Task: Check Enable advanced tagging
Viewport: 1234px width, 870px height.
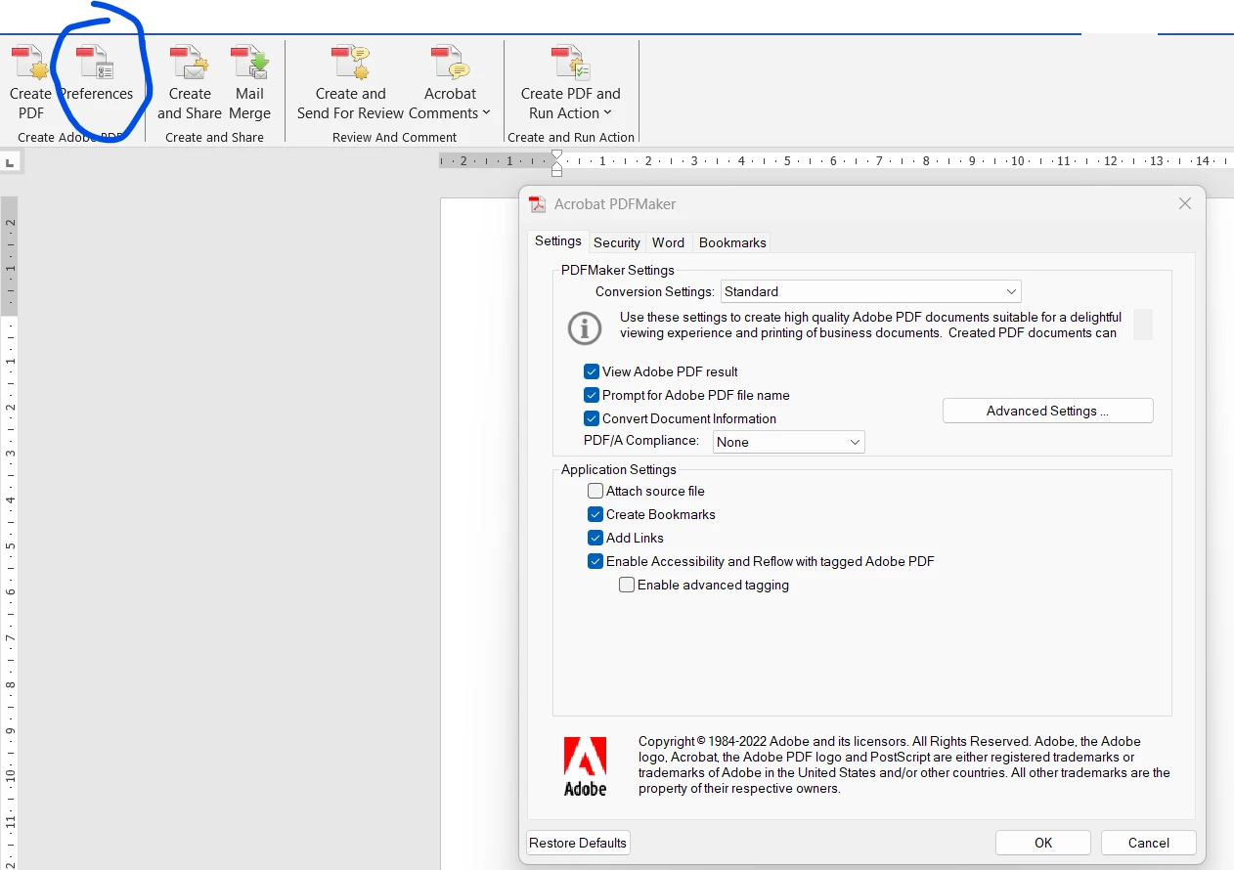Action: tap(627, 585)
